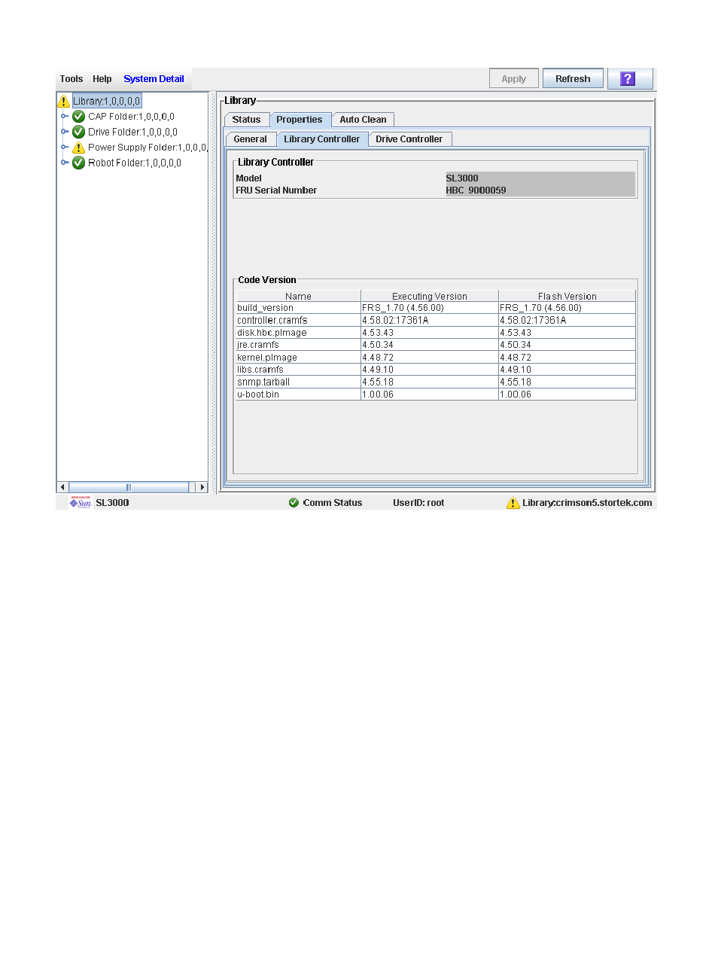Click the Flash Version column header

[x=567, y=297]
